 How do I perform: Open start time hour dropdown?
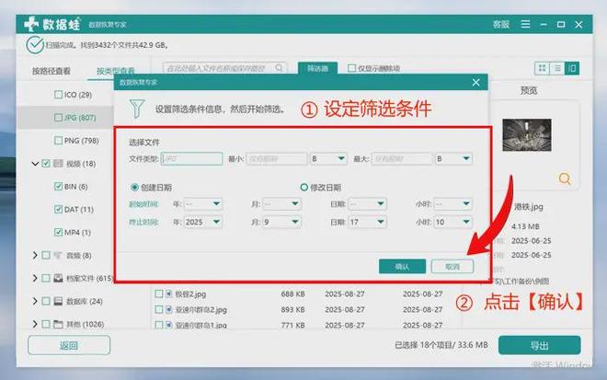point(452,203)
